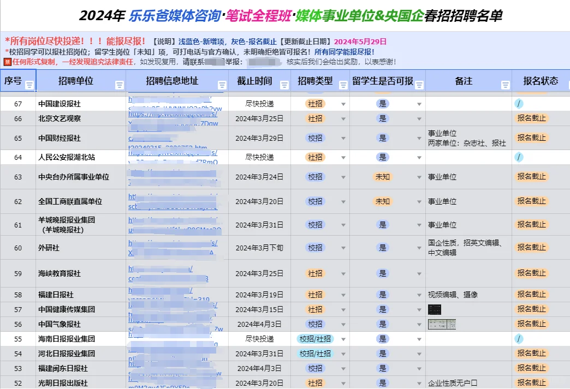
Task: Click 报名截止 status for 北京文艺观察
Action: 531,118
